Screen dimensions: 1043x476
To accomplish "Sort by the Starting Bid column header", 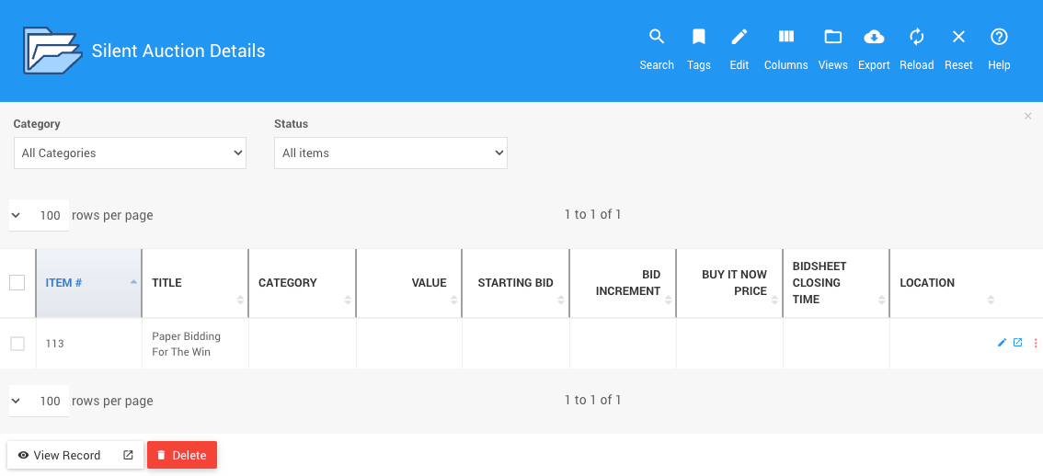I will tap(515, 283).
